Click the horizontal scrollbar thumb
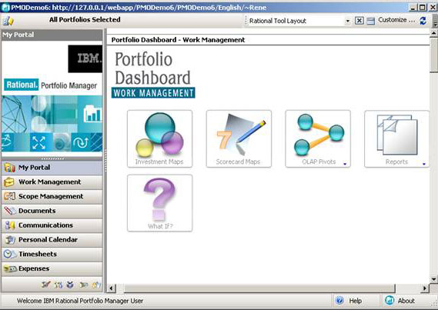Screen dimensions: 438x310 pyautogui.click(x=259, y=288)
